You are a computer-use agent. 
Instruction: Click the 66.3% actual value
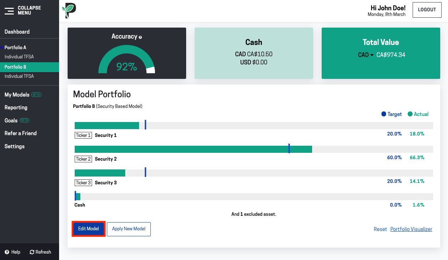pos(417,157)
